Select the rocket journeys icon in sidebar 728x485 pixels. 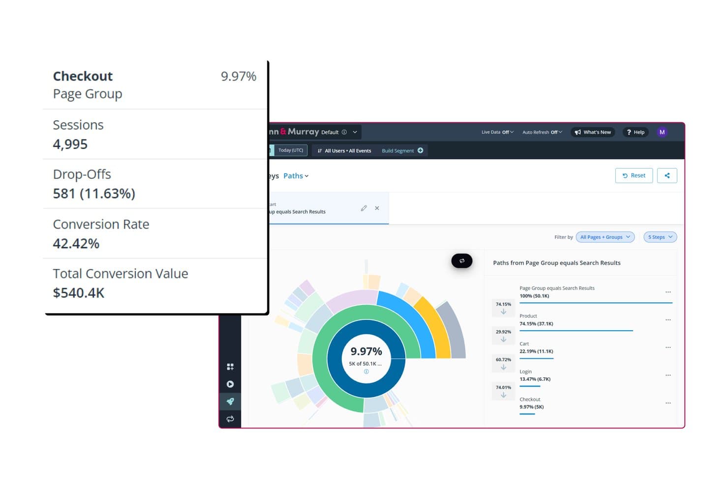[x=230, y=401]
